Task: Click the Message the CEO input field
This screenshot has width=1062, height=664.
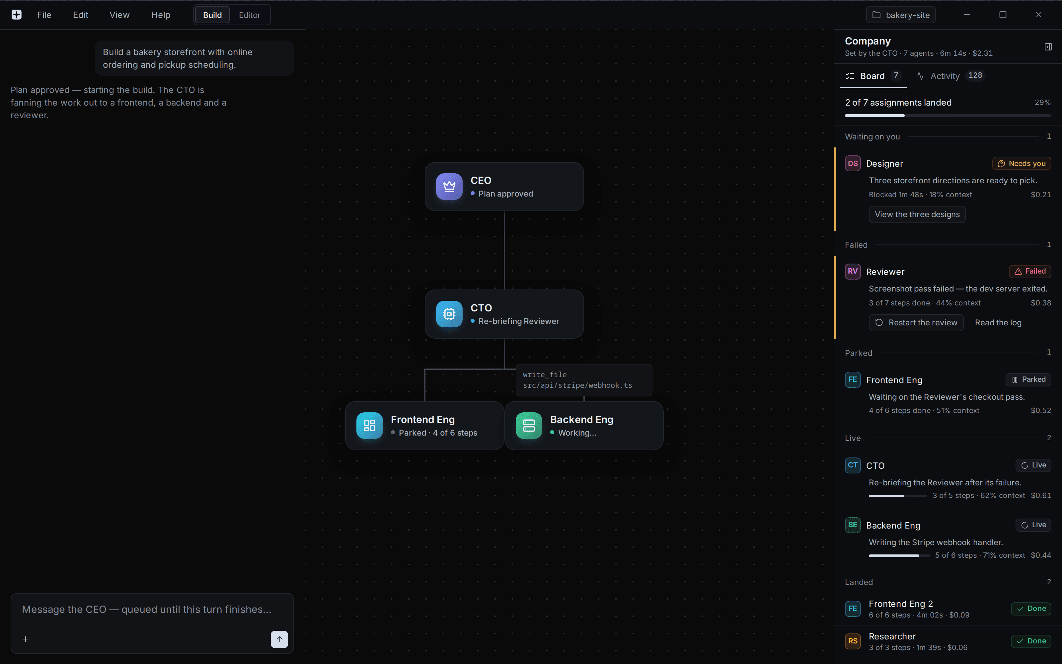Action: 152,610
